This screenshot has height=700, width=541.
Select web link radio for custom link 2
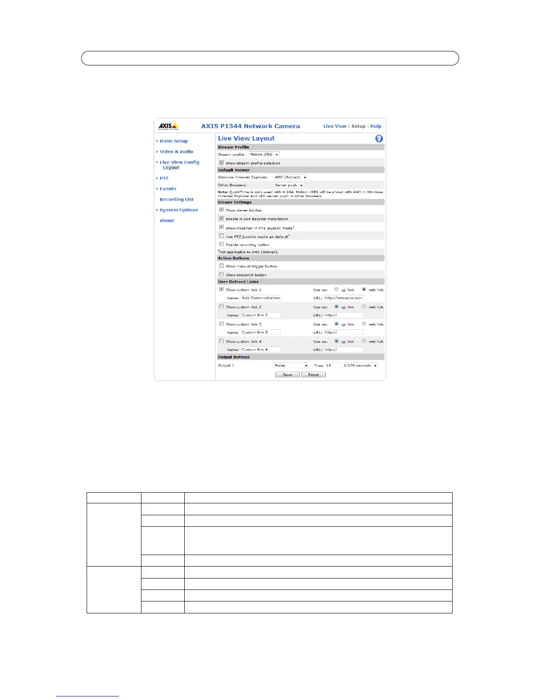[364, 307]
